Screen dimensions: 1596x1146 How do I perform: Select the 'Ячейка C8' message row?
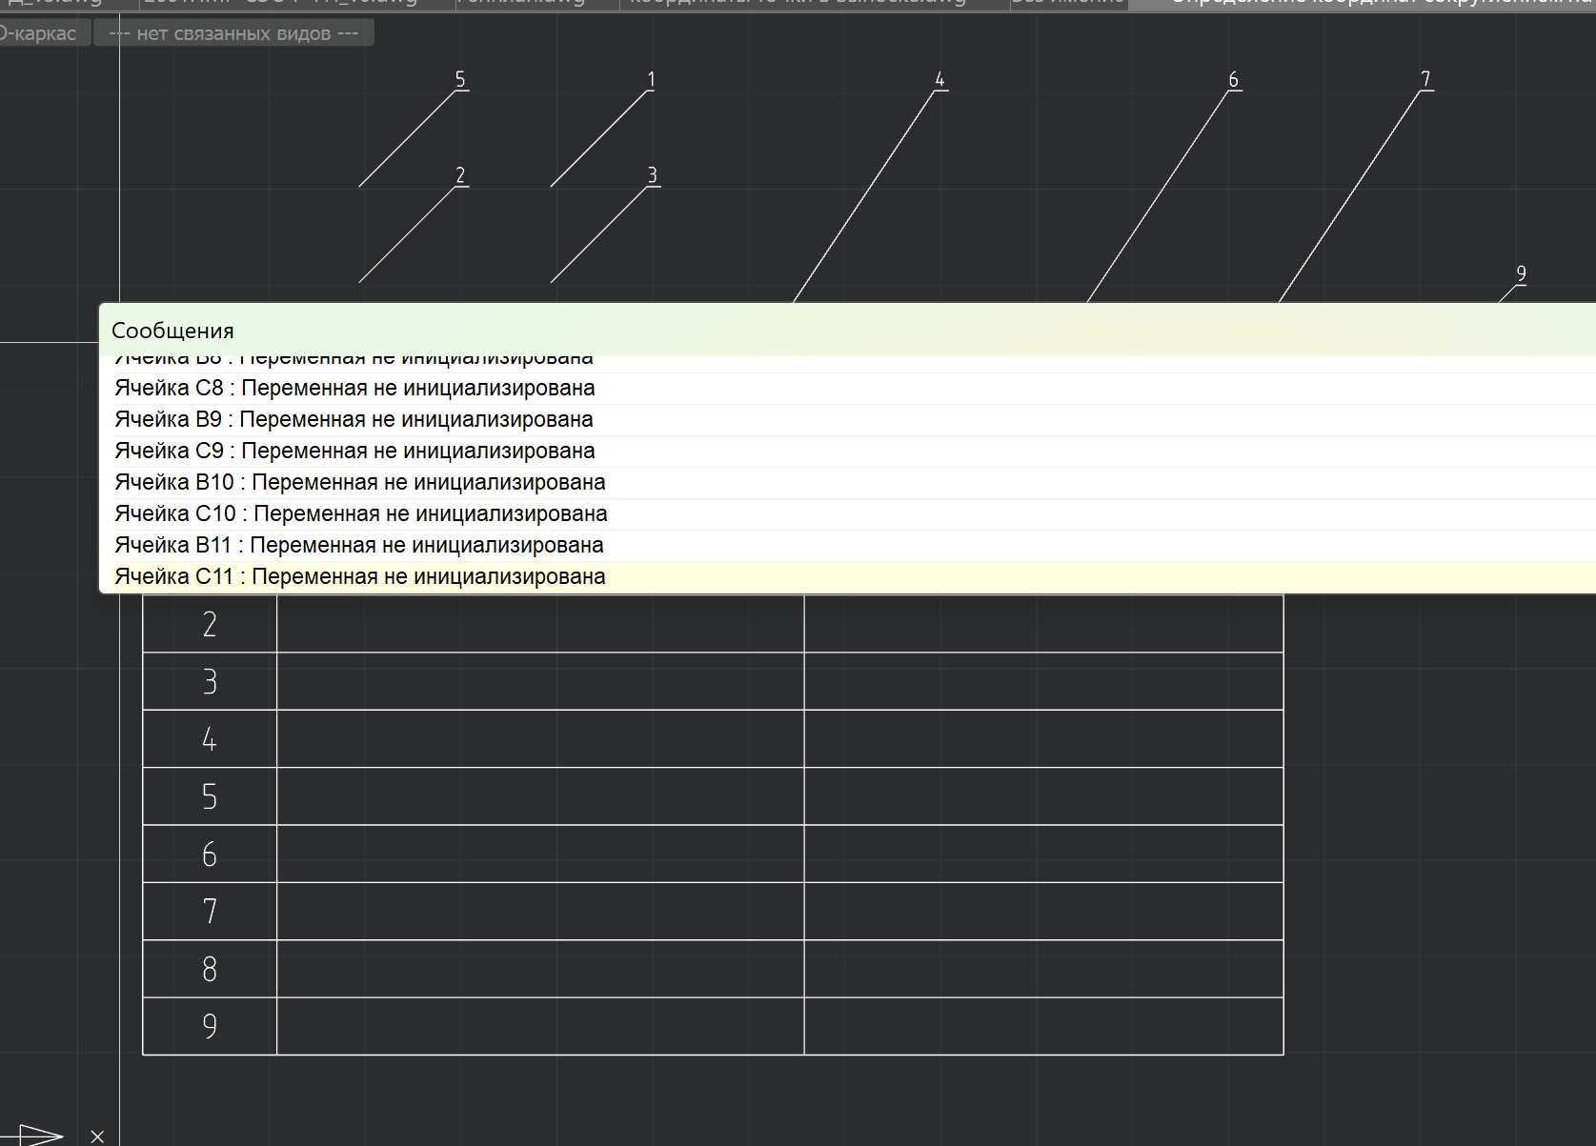pyautogui.click(x=354, y=389)
